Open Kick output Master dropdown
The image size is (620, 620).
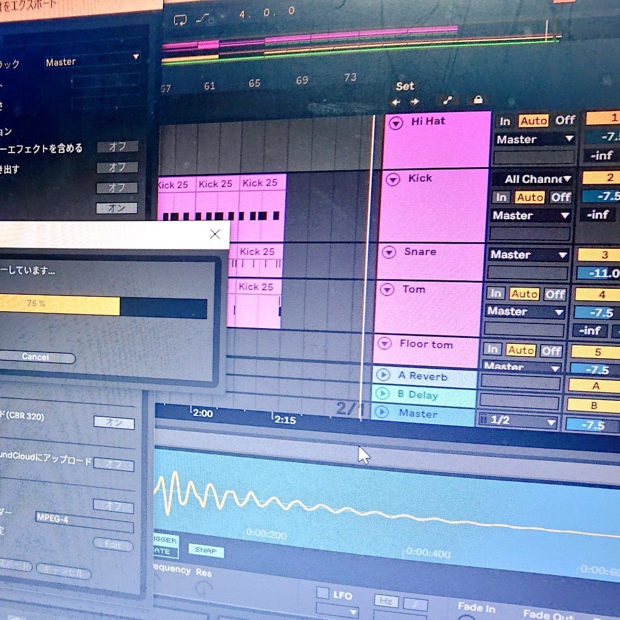tap(530, 216)
